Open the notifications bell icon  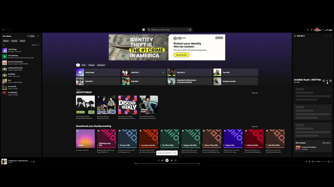pos(308,30)
